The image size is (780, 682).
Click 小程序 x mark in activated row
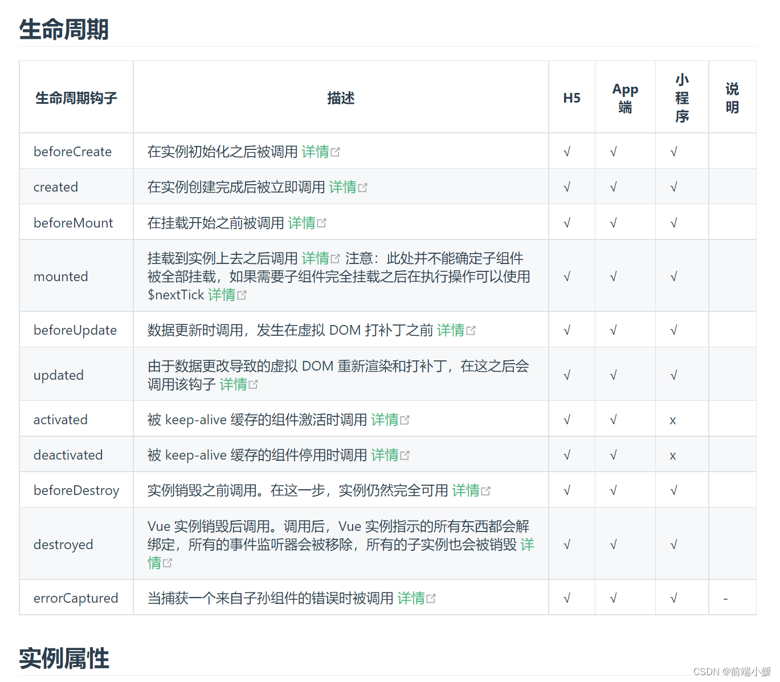673,420
